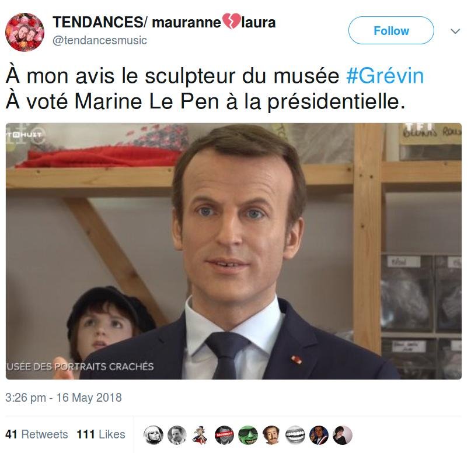The image size is (471, 453).
Task: Follow the @tendancesmusic account
Action: pyautogui.click(x=391, y=30)
